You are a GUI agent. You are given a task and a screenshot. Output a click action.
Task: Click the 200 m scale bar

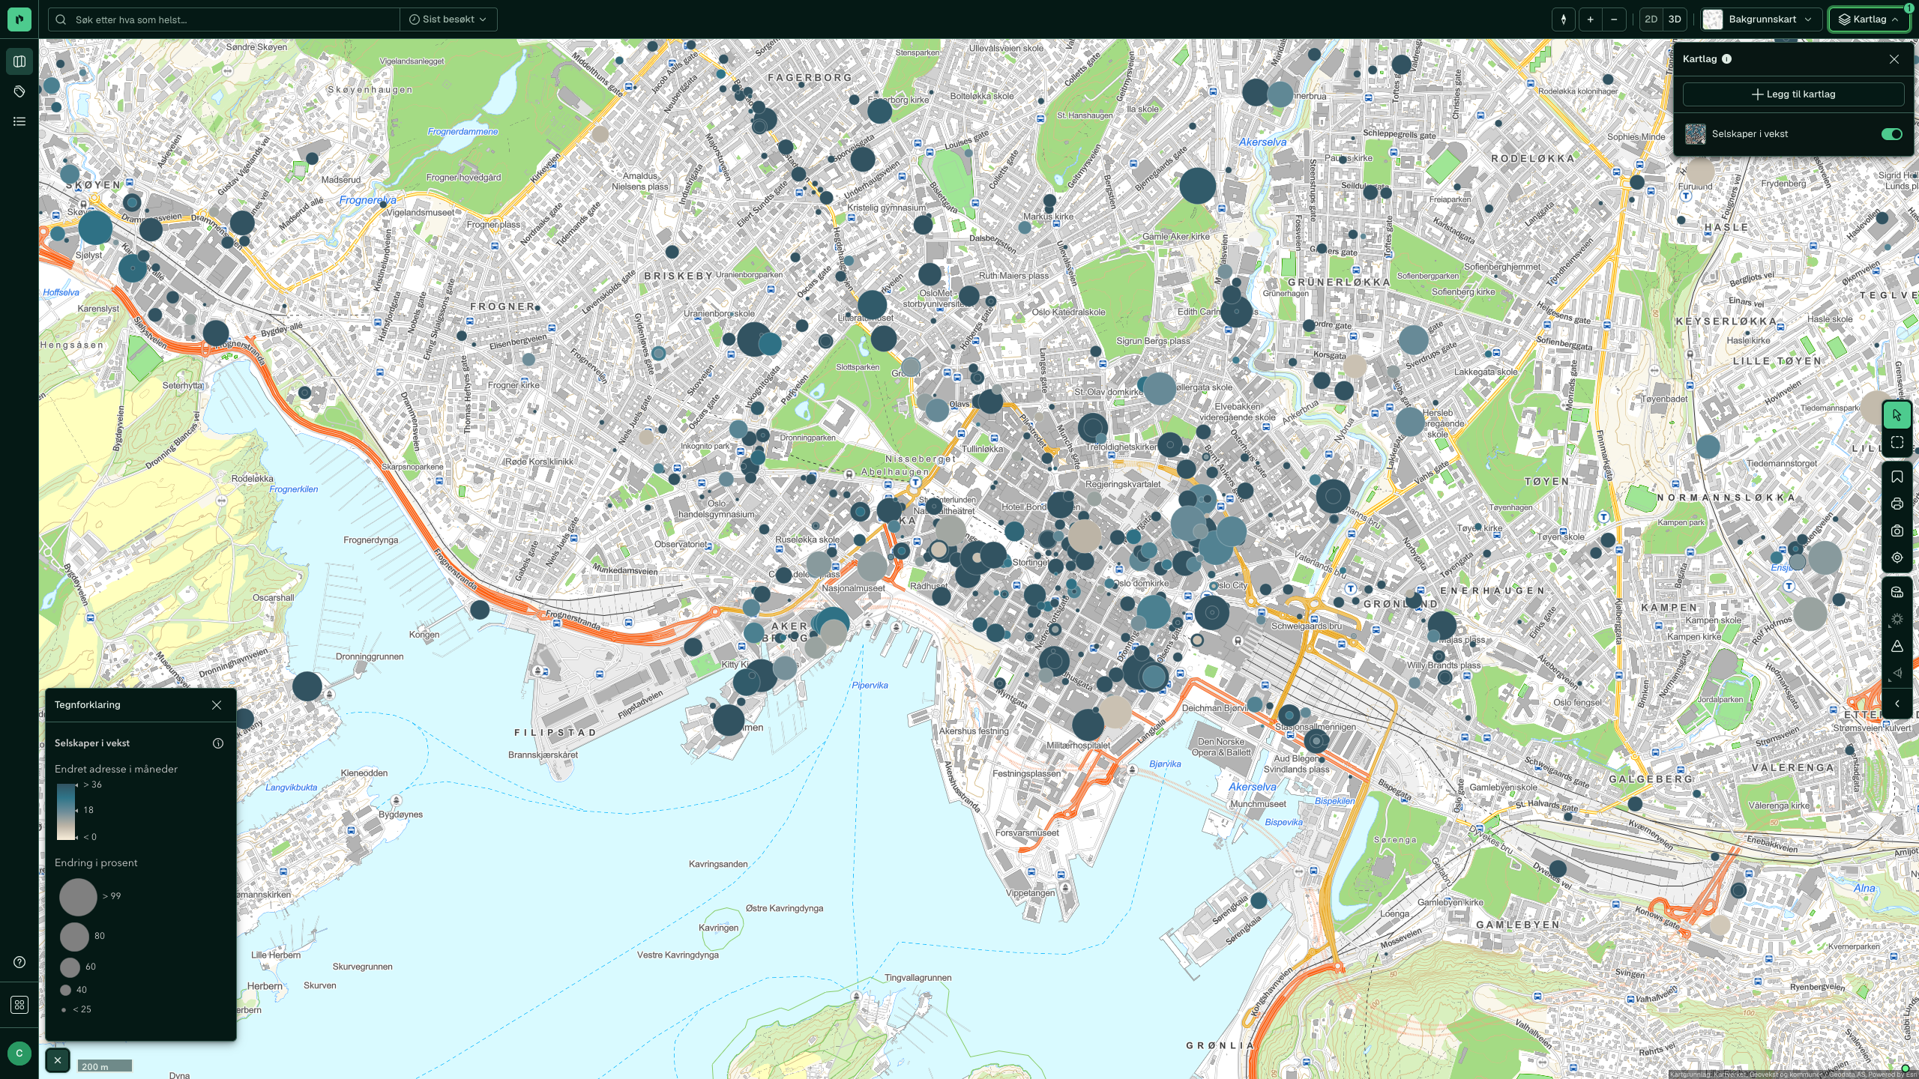105,1066
